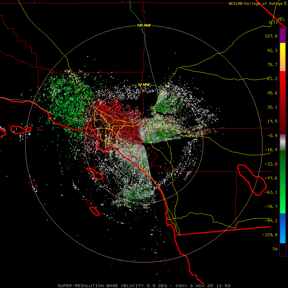This screenshot has height=288, width=288.
Task: Click the purple segment of velocity color bar
Action: click(283, 36)
